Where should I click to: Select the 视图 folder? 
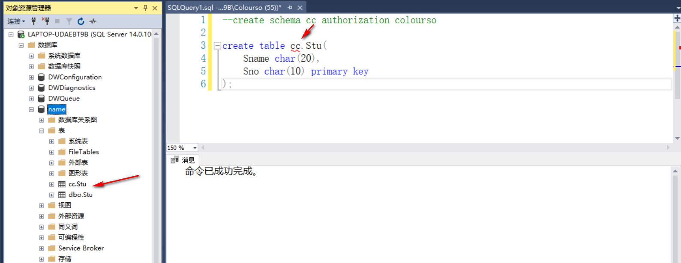[x=65, y=205]
